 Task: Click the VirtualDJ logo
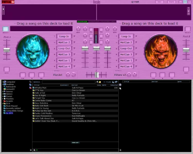point(8,2)
